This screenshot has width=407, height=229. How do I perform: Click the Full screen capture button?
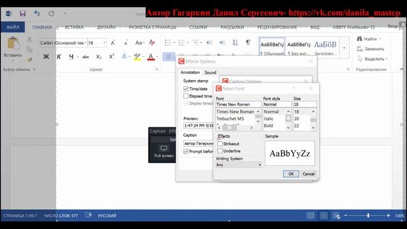click(164, 151)
